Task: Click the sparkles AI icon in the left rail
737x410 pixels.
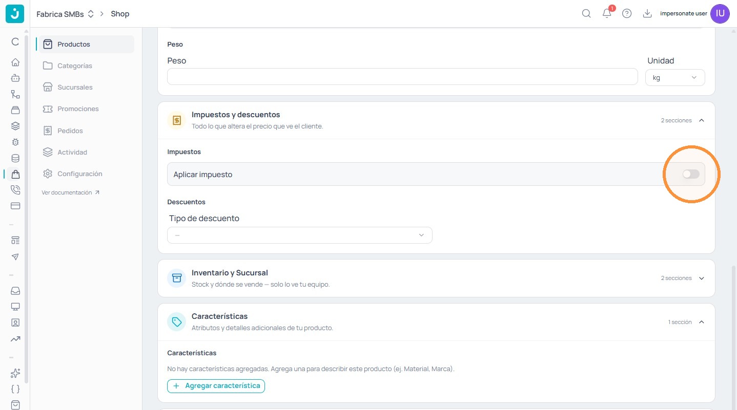Action: pos(15,373)
